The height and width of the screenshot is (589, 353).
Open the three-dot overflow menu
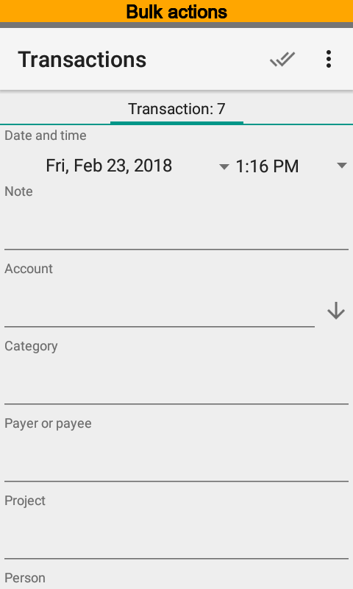click(x=329, y=60)
